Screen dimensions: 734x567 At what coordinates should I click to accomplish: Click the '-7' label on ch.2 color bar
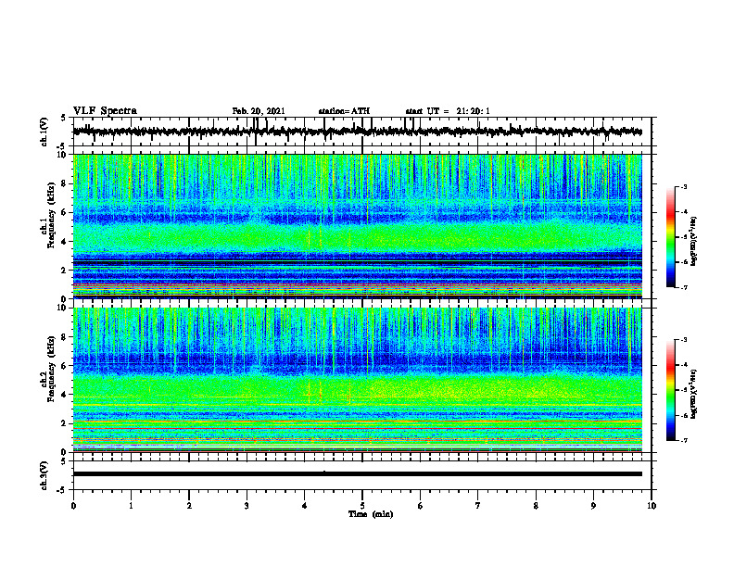[684, 440]
